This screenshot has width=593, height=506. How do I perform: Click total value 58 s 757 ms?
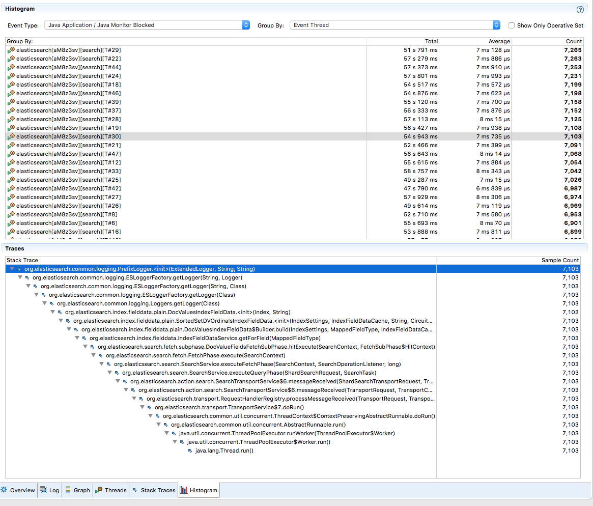420,172
